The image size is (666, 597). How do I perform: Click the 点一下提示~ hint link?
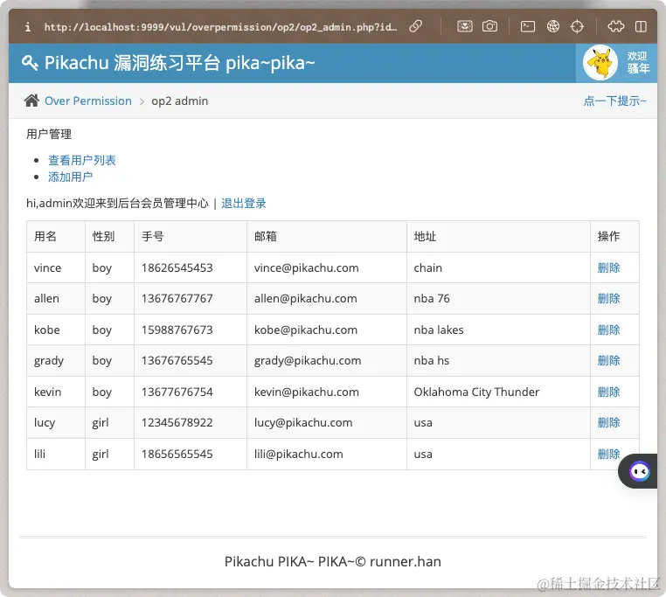click(x=614, y=101)
